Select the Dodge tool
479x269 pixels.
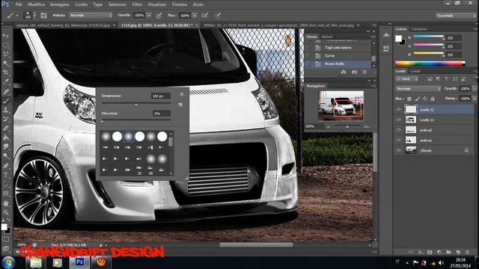(6, 156)
